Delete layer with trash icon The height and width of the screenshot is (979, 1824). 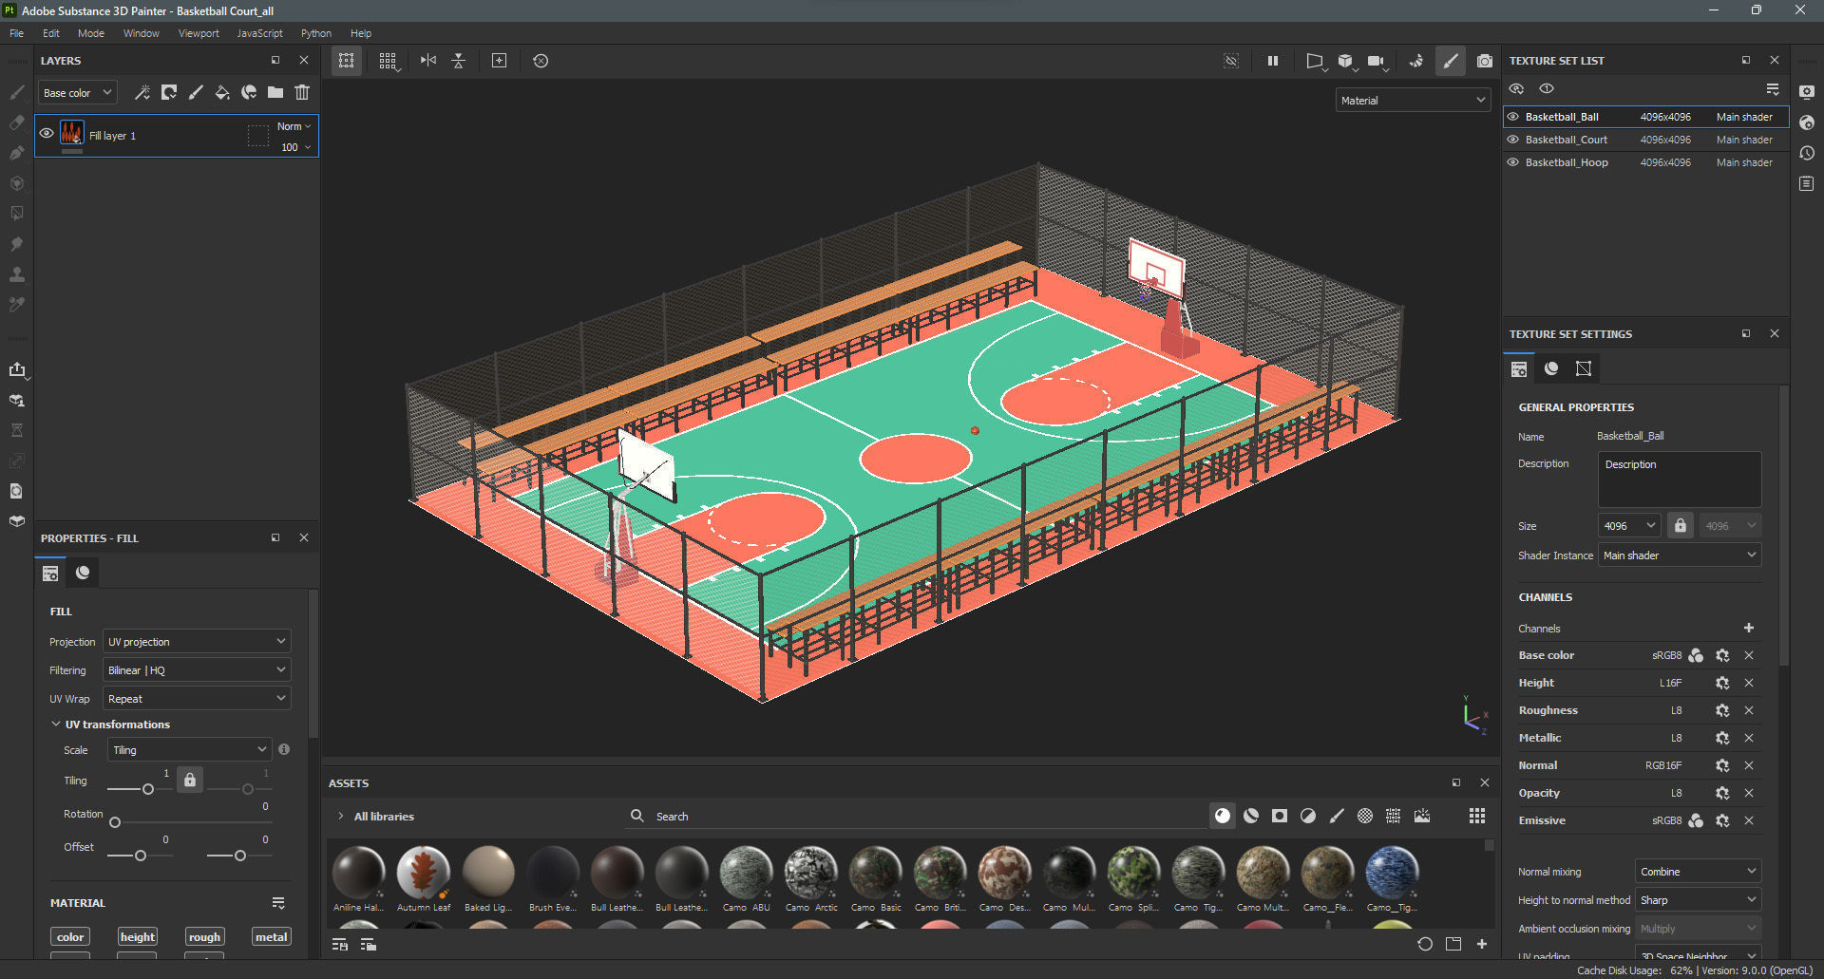[x=302, y=92]
